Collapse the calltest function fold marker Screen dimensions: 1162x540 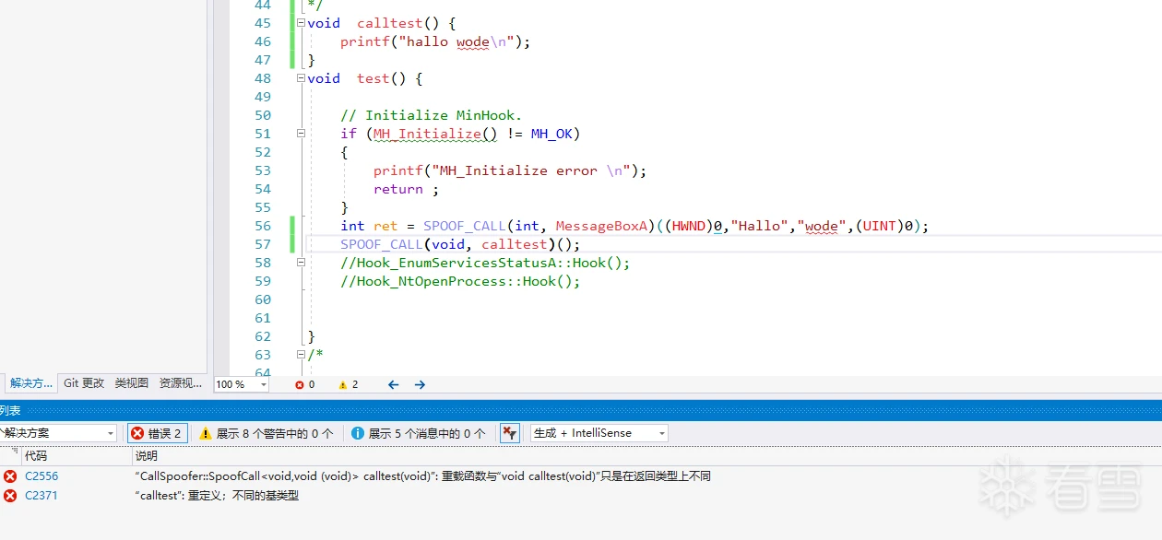(x=301, y=23)
